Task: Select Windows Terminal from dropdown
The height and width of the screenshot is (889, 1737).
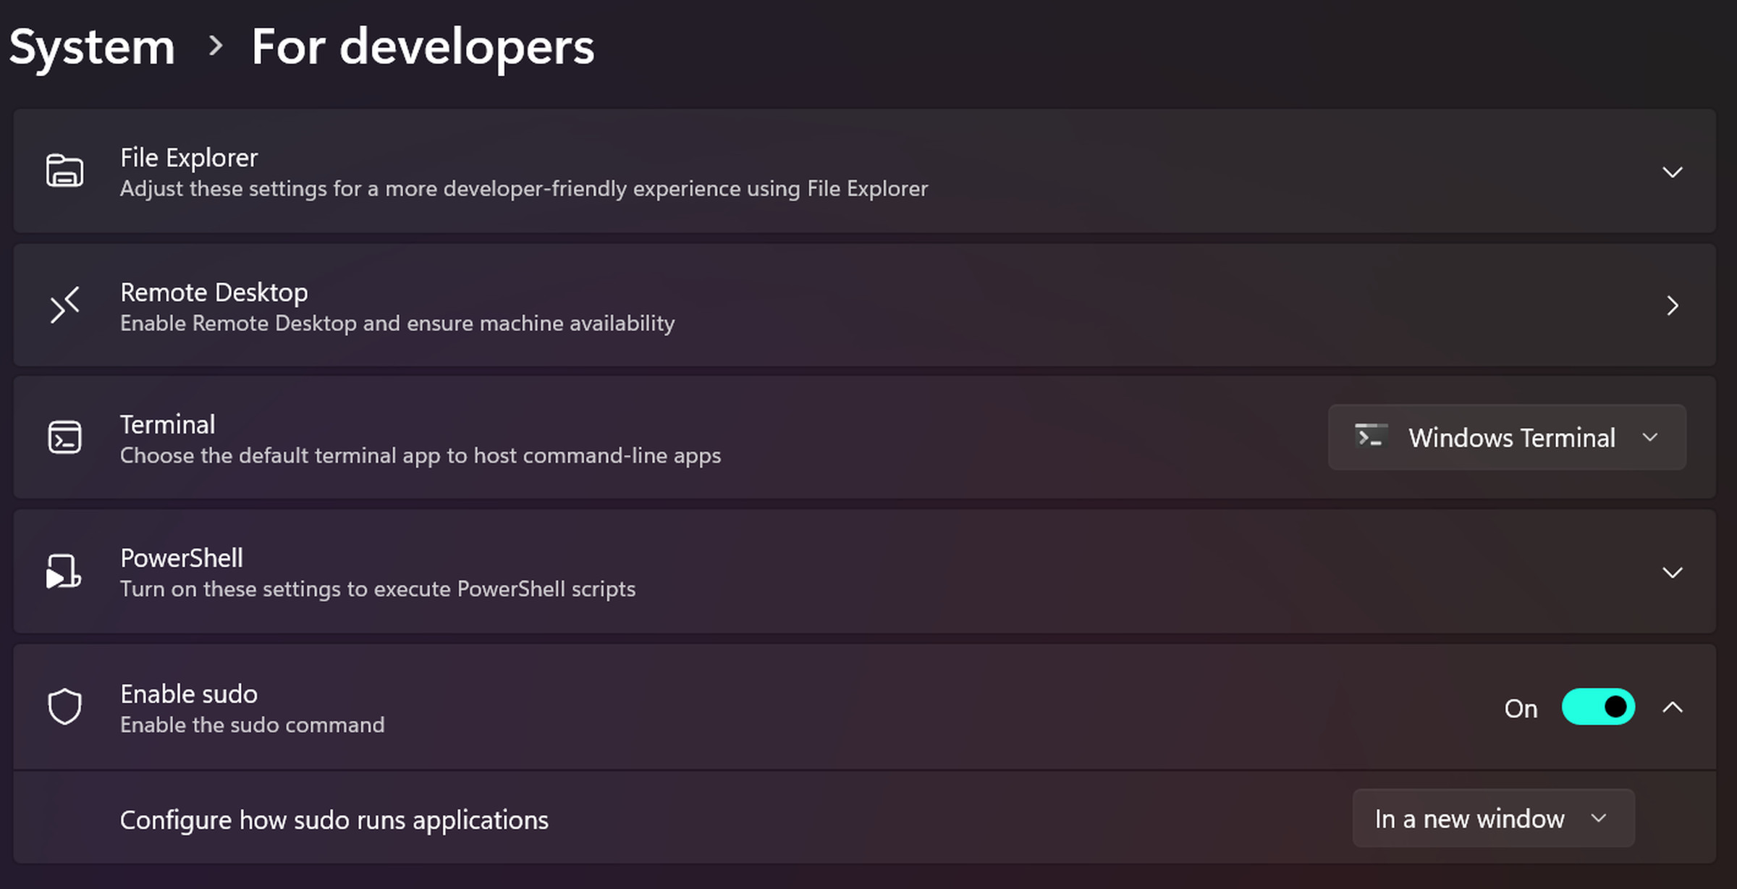Action: pos(1507,437)
